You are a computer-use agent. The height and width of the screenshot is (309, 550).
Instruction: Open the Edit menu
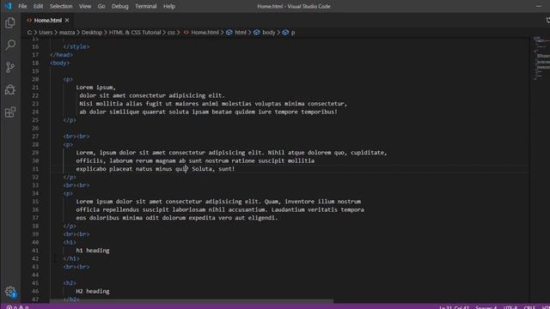tap(38, 6)
